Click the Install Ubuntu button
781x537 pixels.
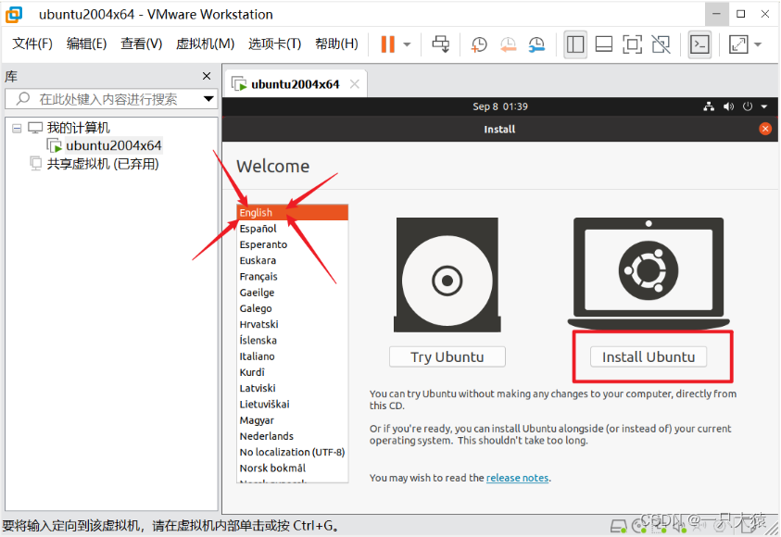[648, 356]
